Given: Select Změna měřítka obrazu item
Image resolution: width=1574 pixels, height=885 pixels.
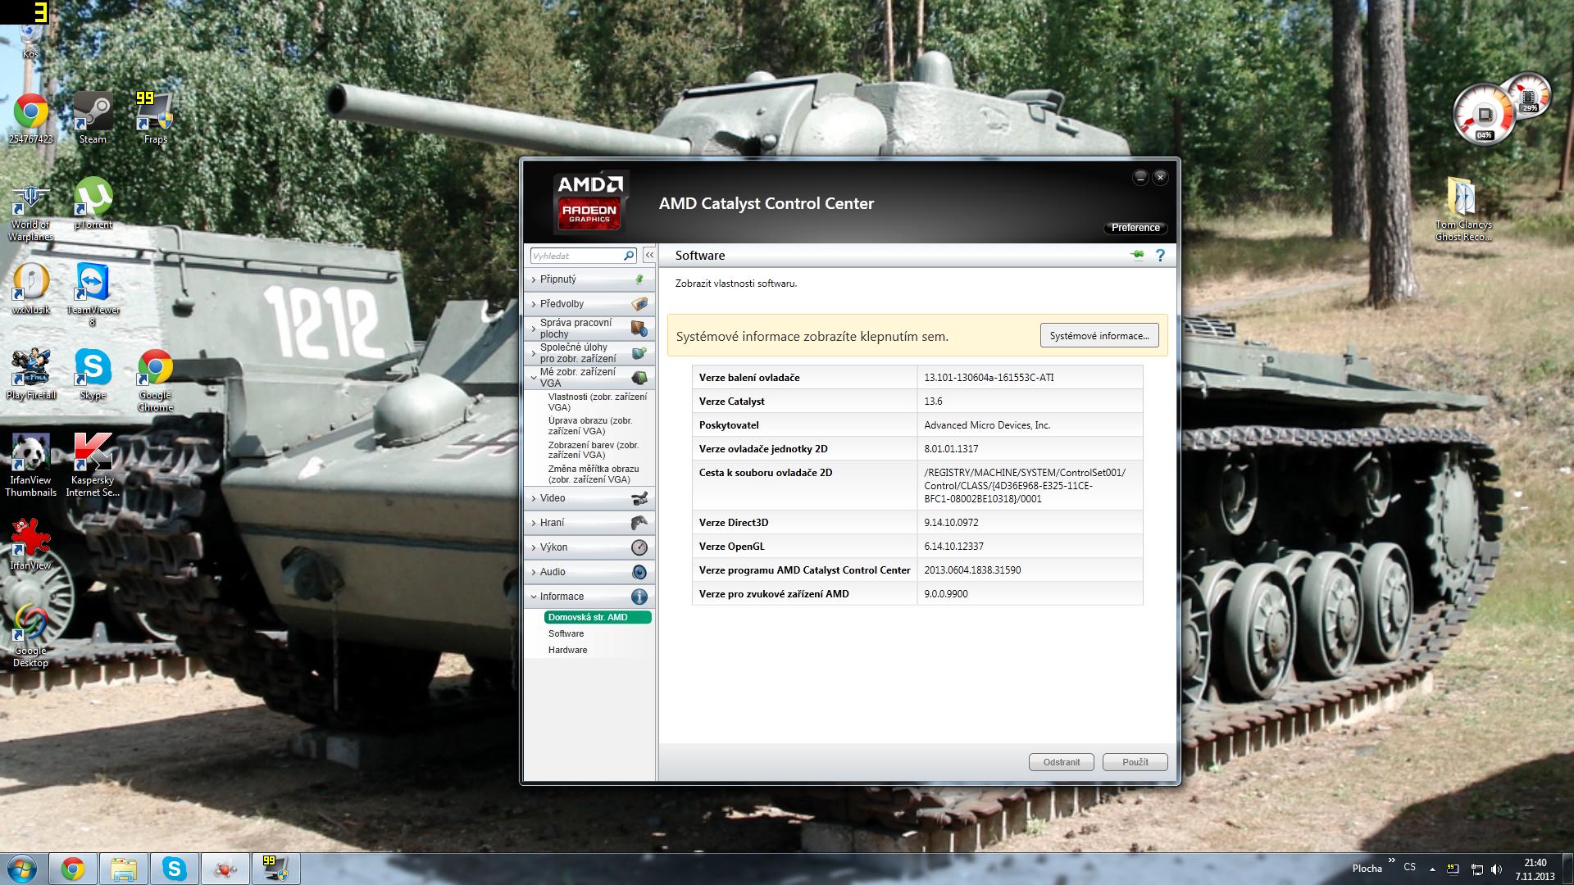Looking at the screenshot, I should point(594,474).
